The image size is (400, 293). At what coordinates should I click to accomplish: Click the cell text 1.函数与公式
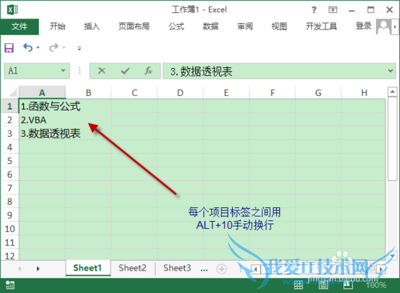(x=50, y=106)
